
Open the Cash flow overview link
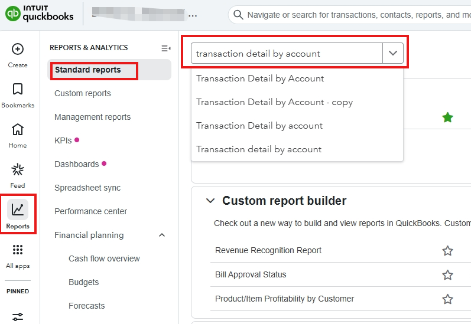point(104,258)
